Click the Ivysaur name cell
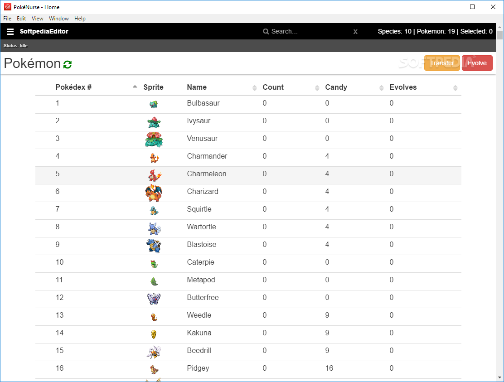The height and width of the screenshot is (382, 504). [x=199, y=121]
